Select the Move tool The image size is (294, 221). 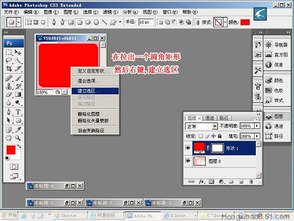click(x=18, y=52)
